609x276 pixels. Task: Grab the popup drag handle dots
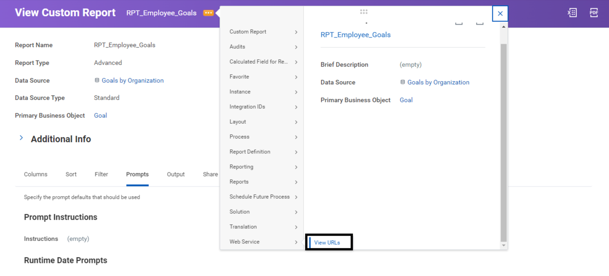coord(364,12)
